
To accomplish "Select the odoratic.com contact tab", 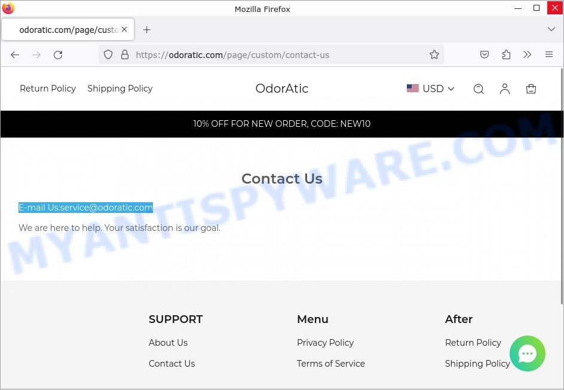I will coord(68,29).
